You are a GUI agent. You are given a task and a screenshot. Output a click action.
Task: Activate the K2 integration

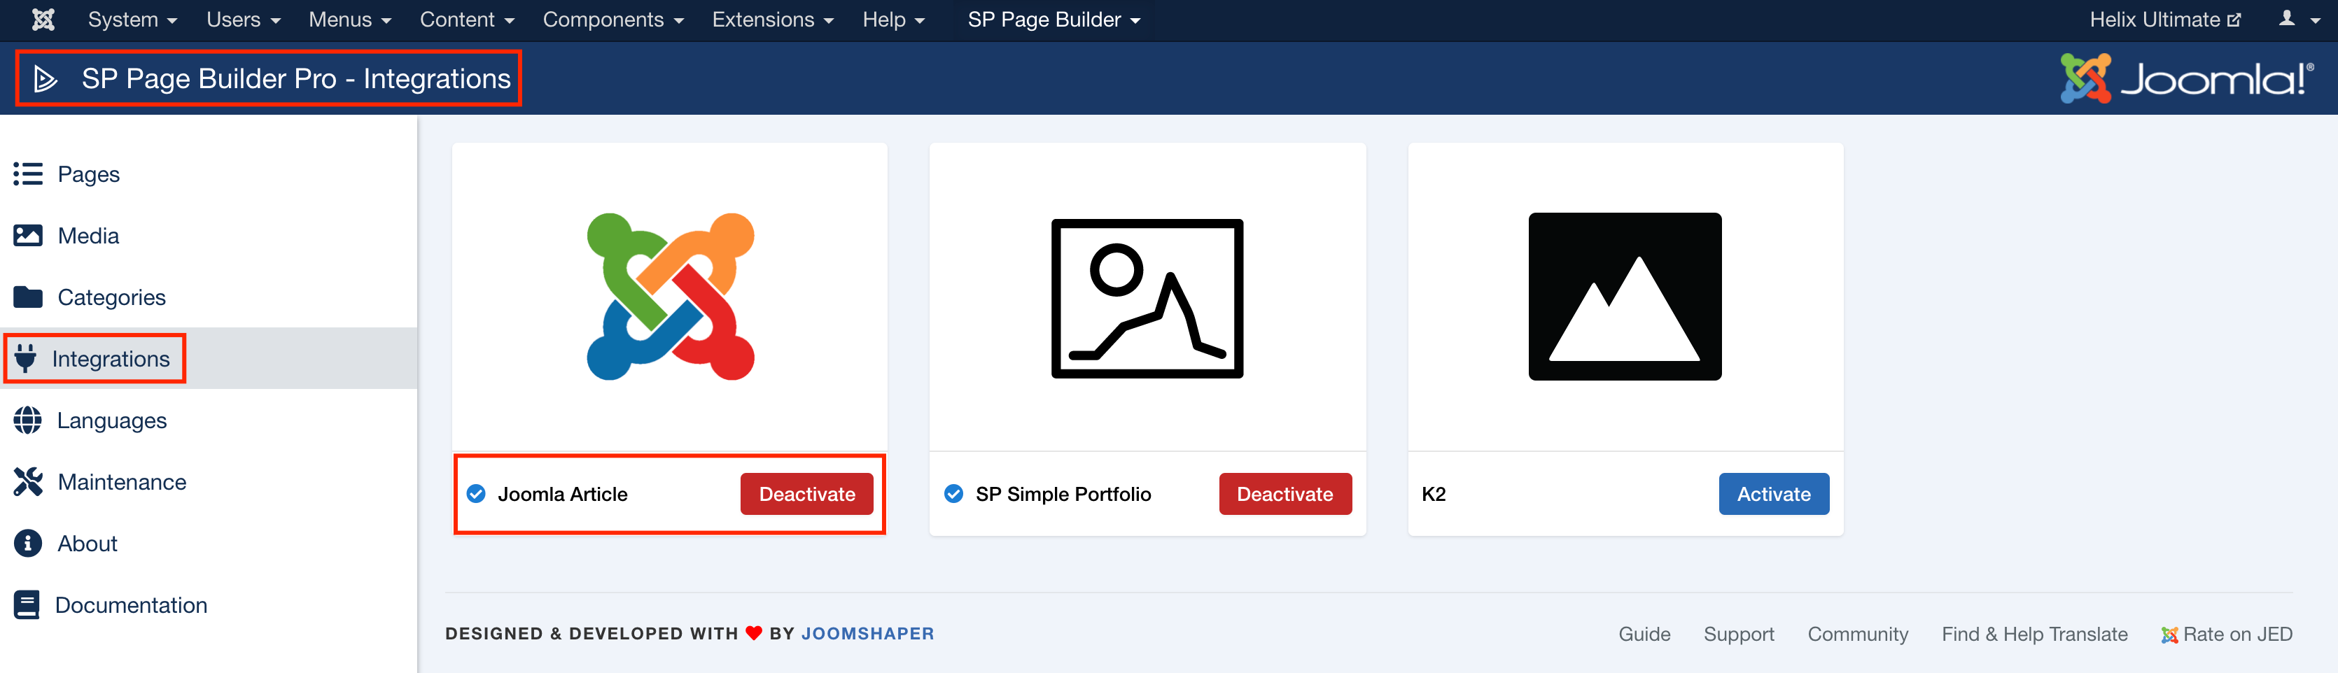coord(1774,493)
